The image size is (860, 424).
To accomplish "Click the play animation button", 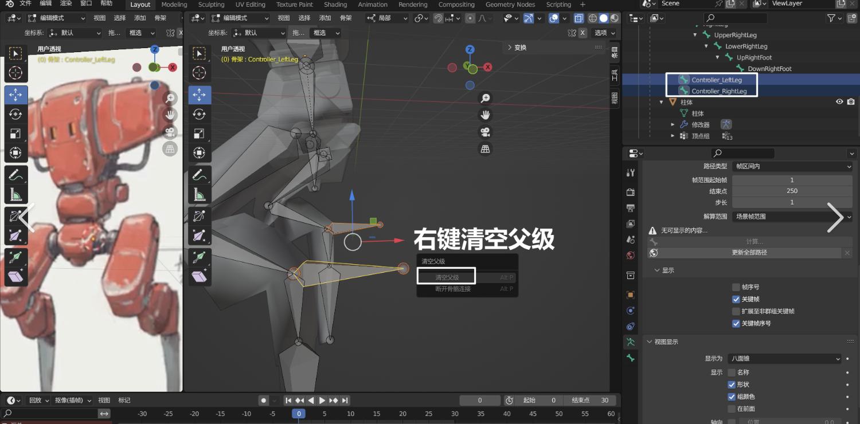I will [322, 401].
